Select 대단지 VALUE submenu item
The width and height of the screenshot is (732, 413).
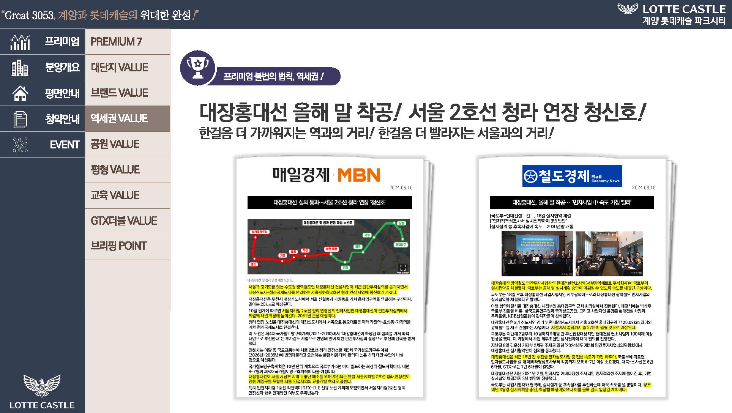128,68
